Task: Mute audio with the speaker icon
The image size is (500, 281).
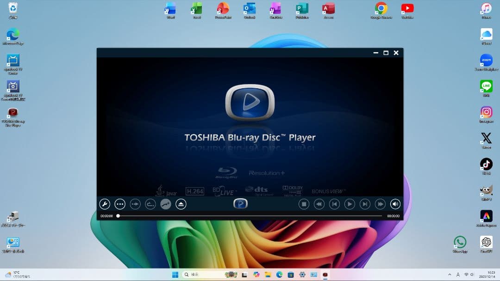Action: pyautogui.click(x=395, y=204)
